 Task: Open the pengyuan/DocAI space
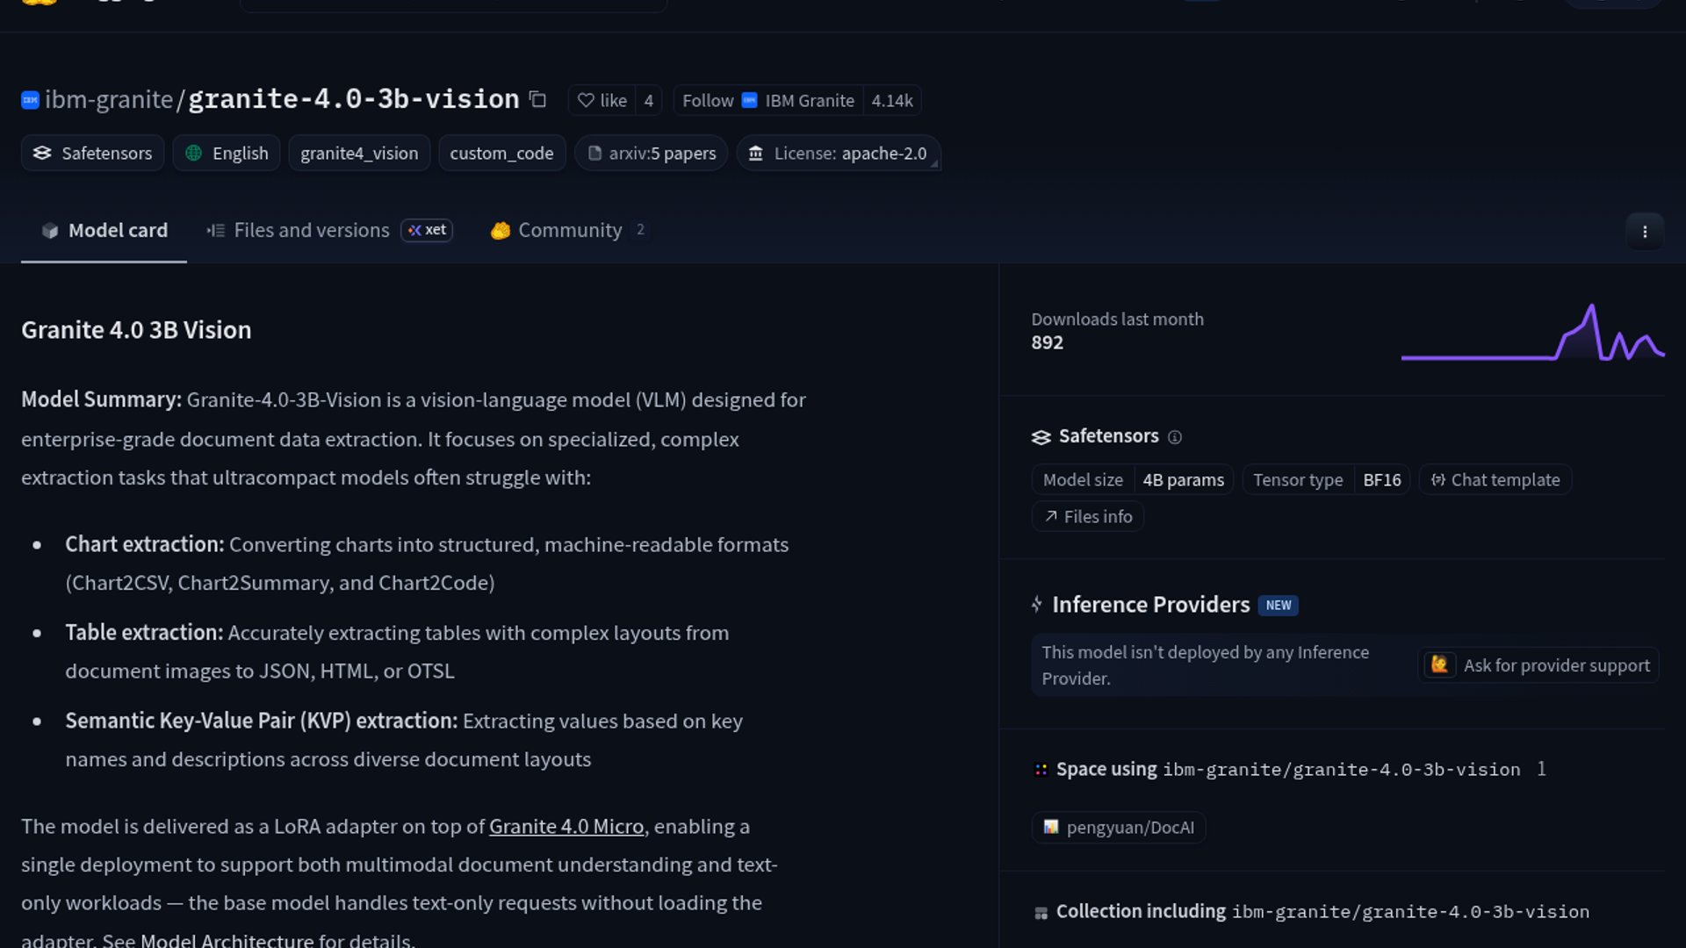click(1119, 828)
